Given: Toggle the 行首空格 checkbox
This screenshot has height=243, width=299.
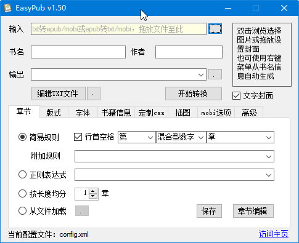Looking at the screenshot, I should 78,137.
